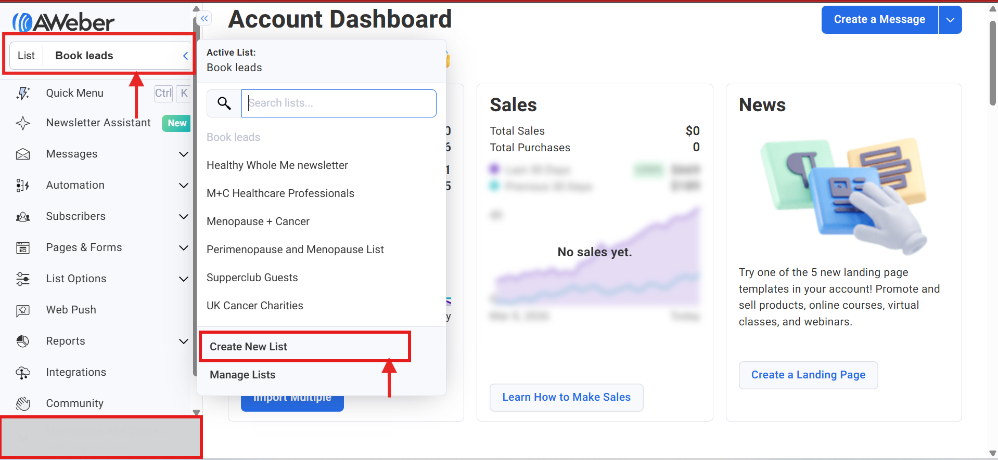998x460 pixels.
Task: Click Learn How to Make Sales
Action: [566, 398]
